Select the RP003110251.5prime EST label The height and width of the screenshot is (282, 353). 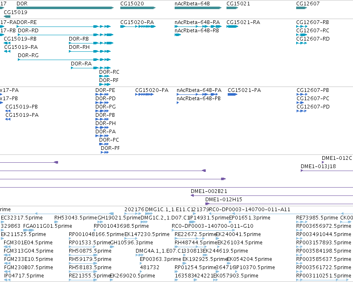point(324,276)
